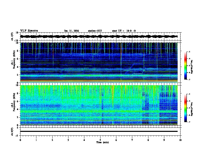
Task: Click the "-7" label on ch.1 color bar
Action: point(189,80)
